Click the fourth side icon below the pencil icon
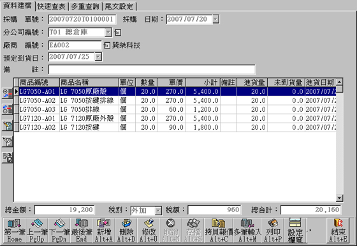357x246 pixels. point(7,141)
